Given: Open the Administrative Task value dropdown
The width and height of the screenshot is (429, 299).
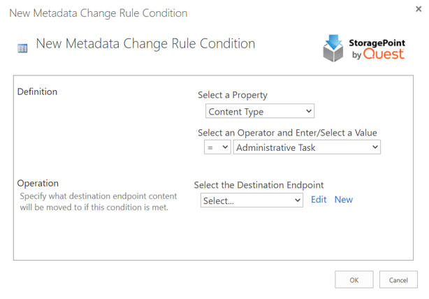Looking at the screenshot, I should [x=307, y=147].
